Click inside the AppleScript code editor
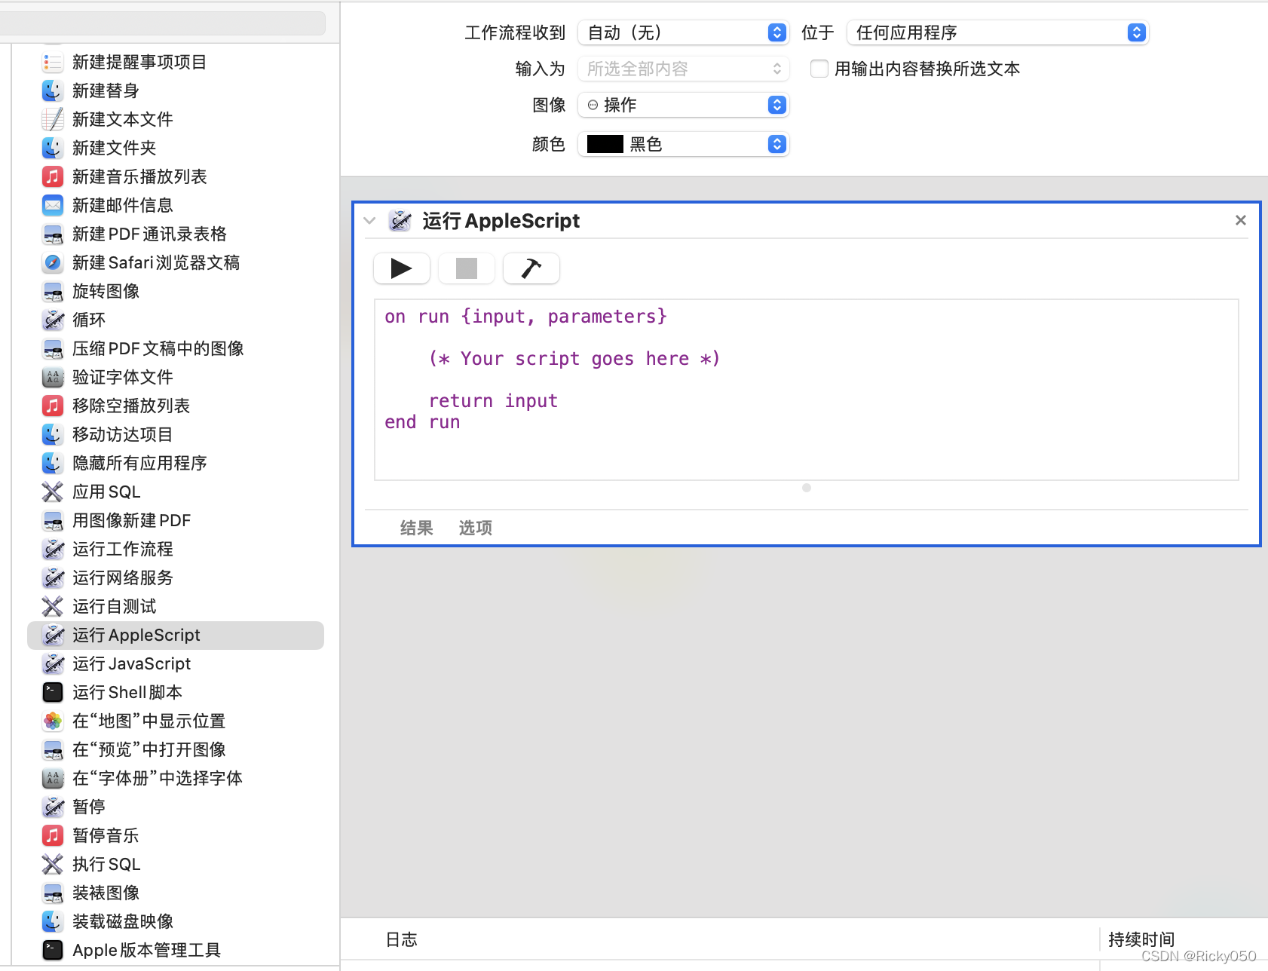This screenshot has width=1268, height=971. (807, 390)
